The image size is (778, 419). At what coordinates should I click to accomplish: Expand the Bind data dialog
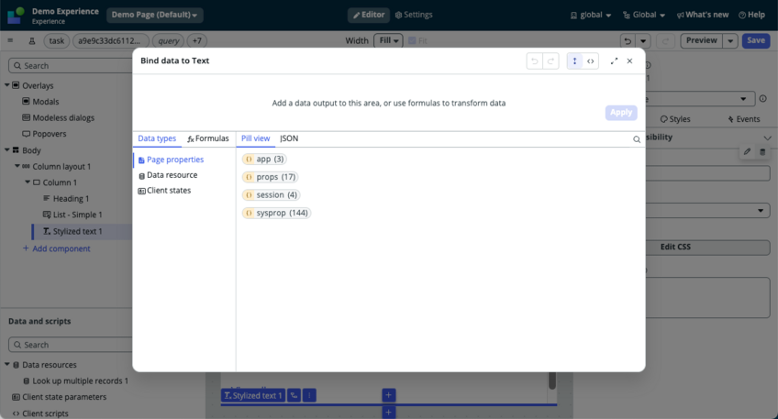pyautogui.click(x=614, y=61)
